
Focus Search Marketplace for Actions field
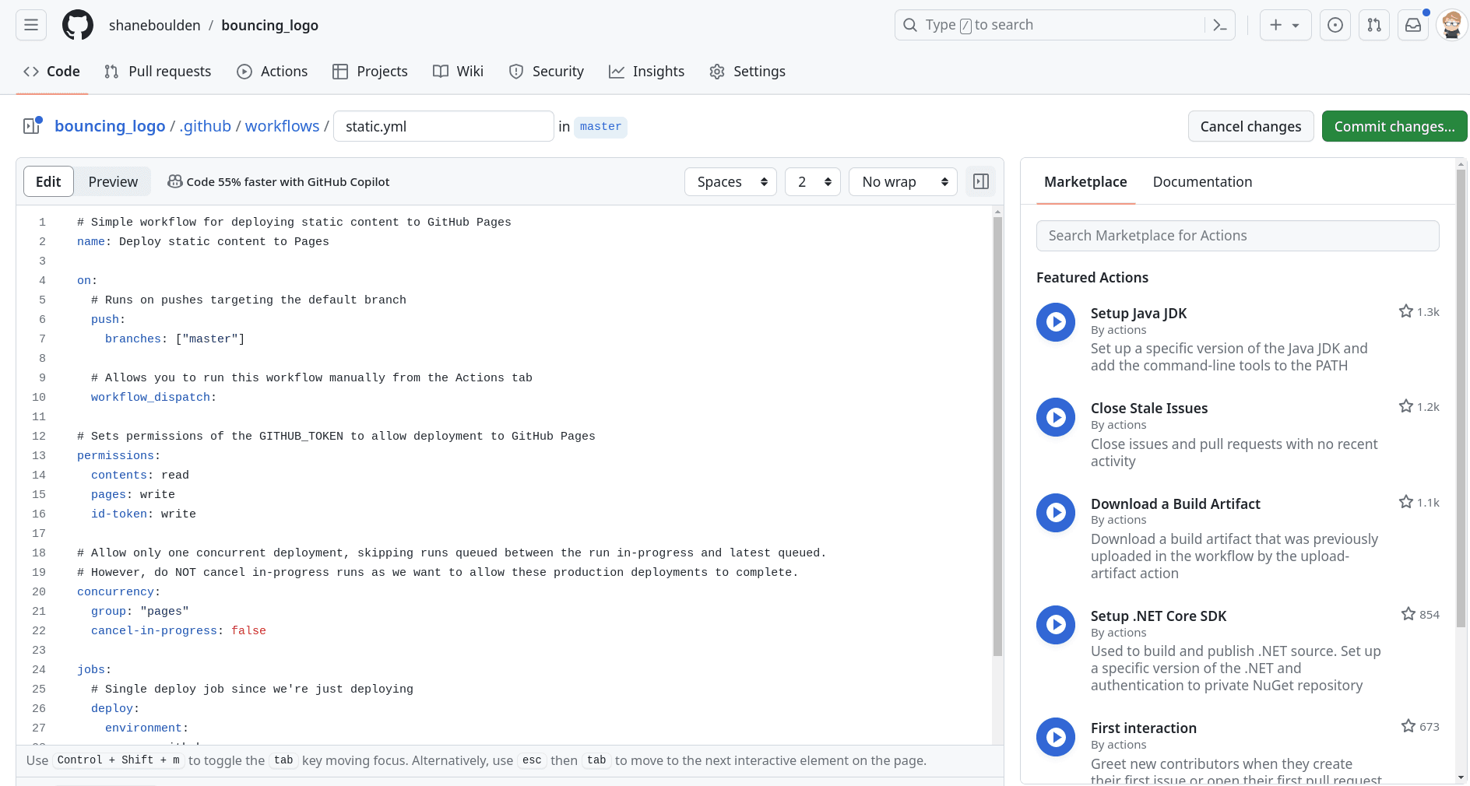[1237, 236]
